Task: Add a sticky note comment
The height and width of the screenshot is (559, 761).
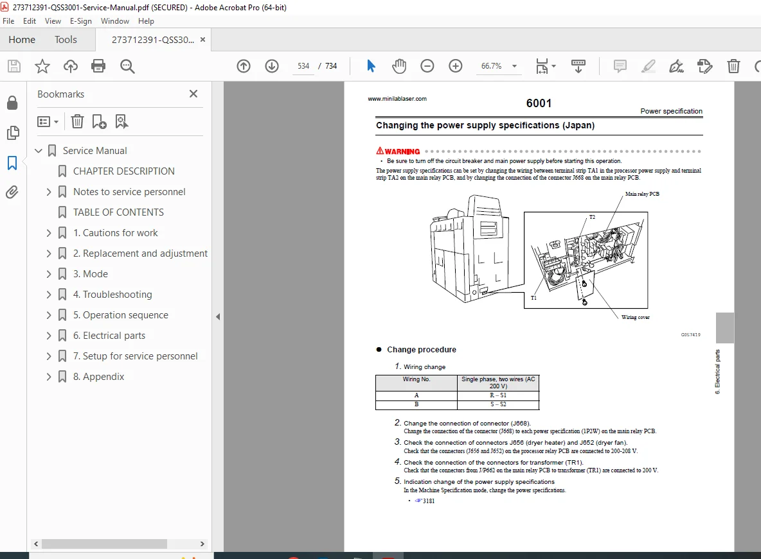Action: [x=620, y=66]
